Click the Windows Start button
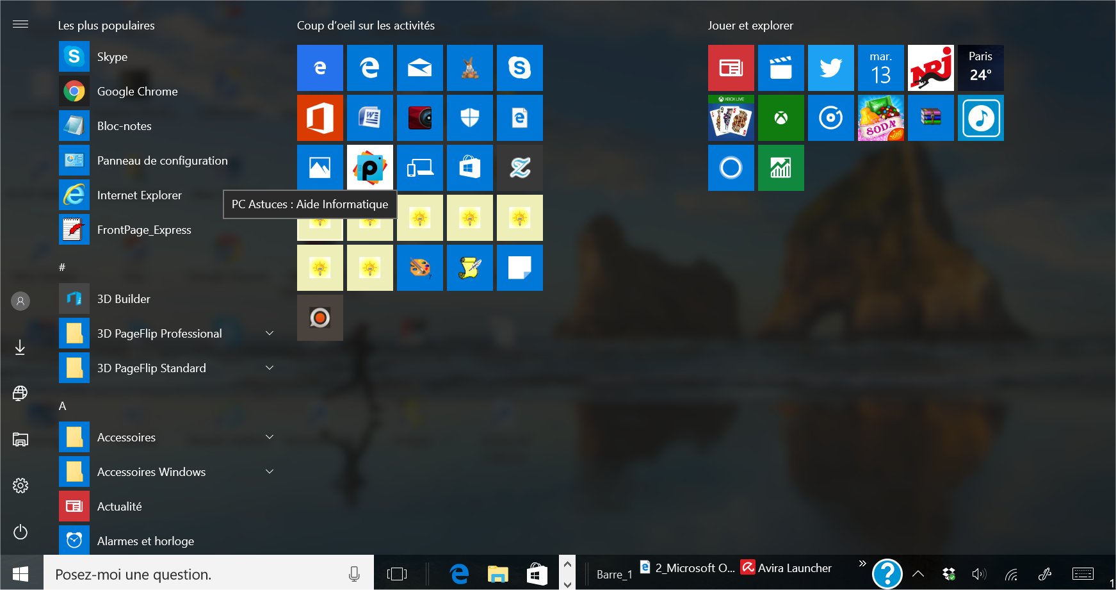 click(20, 573)
